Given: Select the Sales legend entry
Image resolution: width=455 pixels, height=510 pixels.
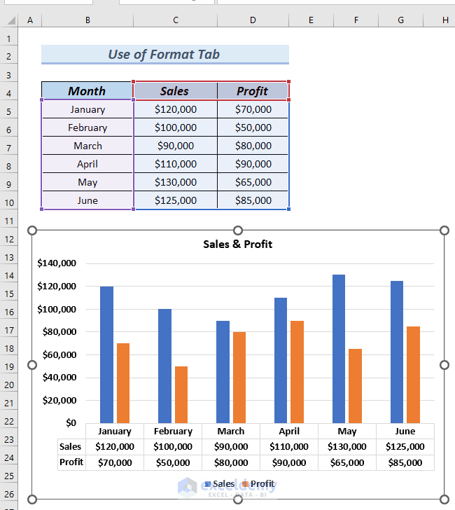Looking at the screenshot, I should (x=220, y=484).
